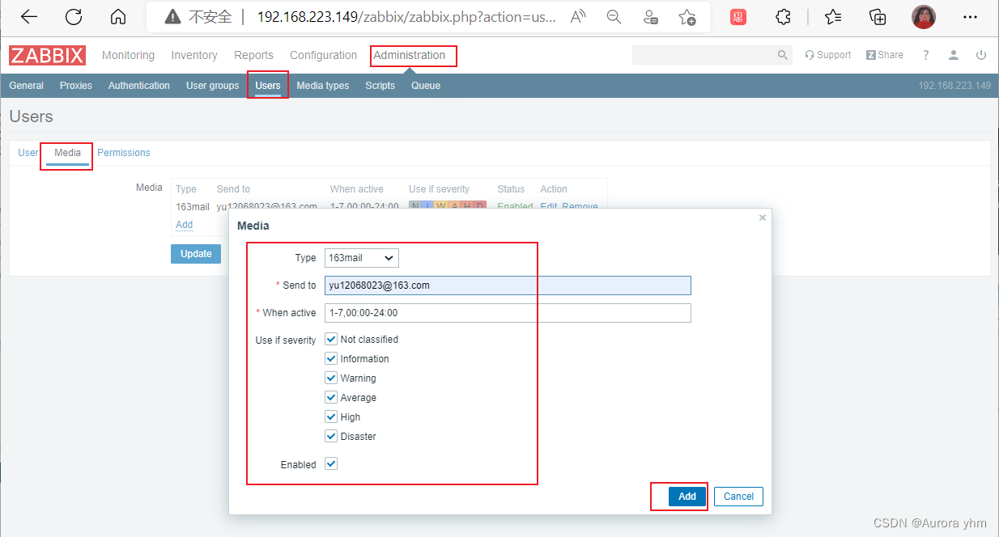
Task: Go to General submenu
Action: [27, 86]
